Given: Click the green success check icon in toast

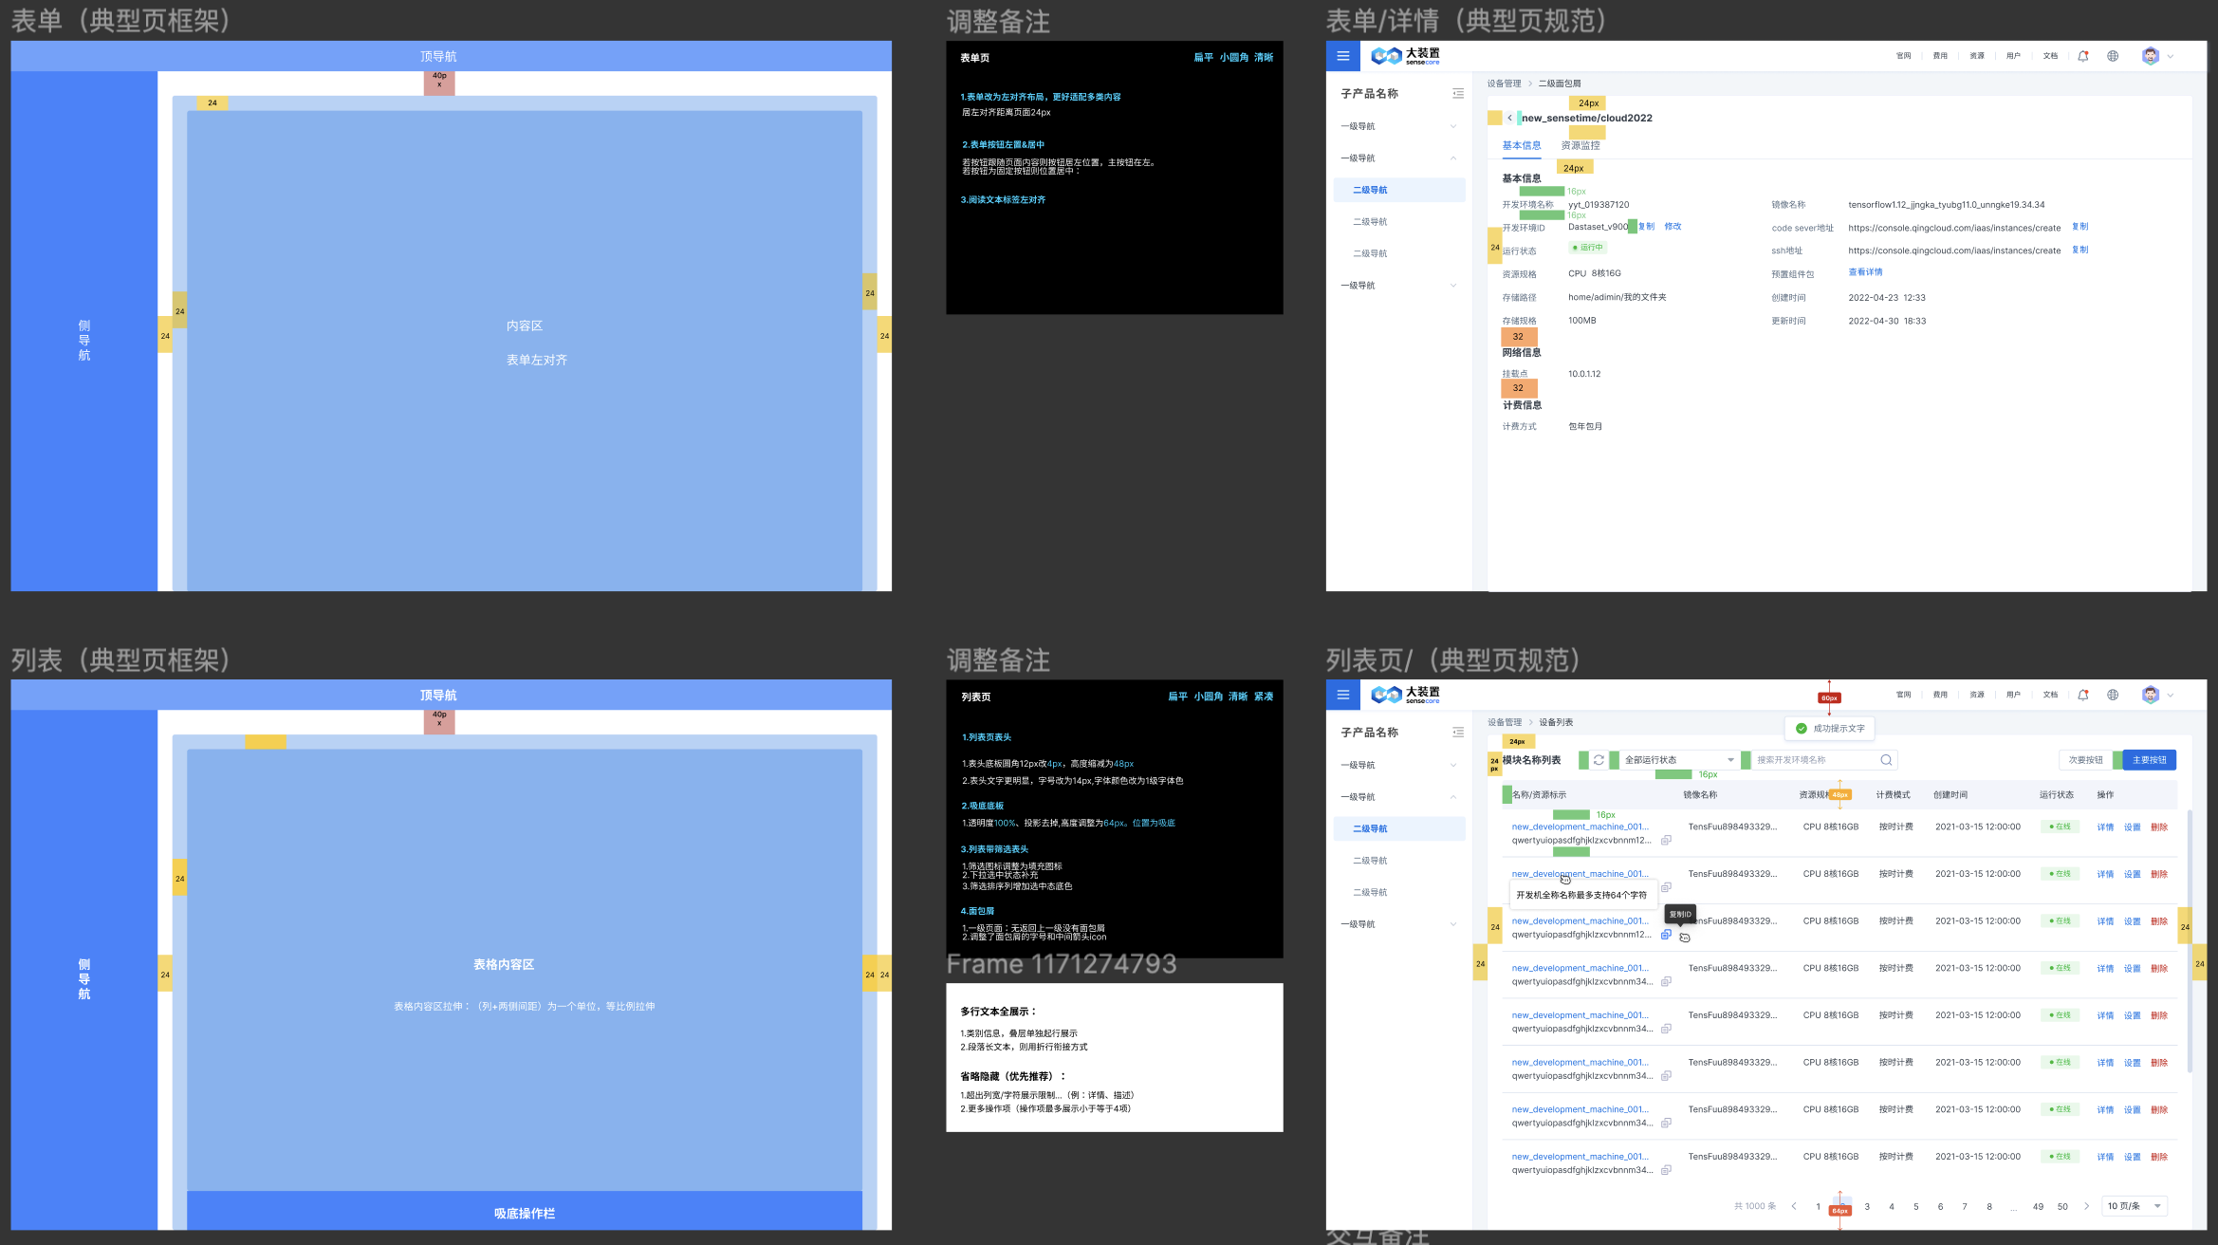Looking at the screenshot, I should click(x=1801, y=729).
